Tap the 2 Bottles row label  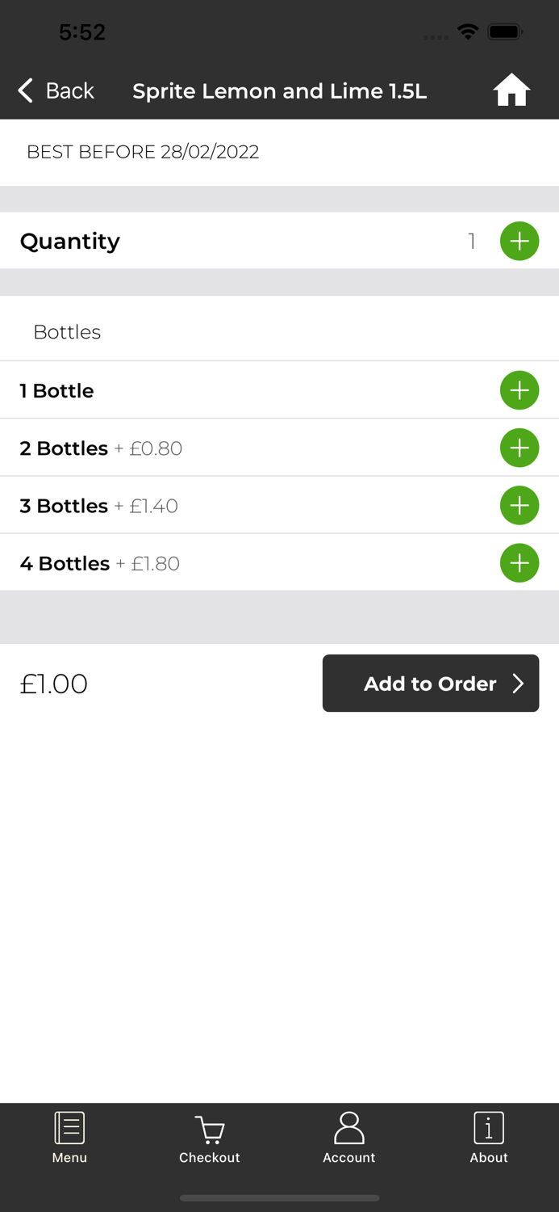click(x=65, y=448)
